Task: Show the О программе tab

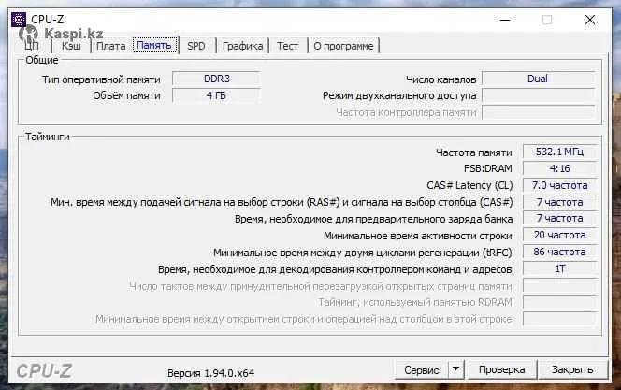Action: (343, 46)
